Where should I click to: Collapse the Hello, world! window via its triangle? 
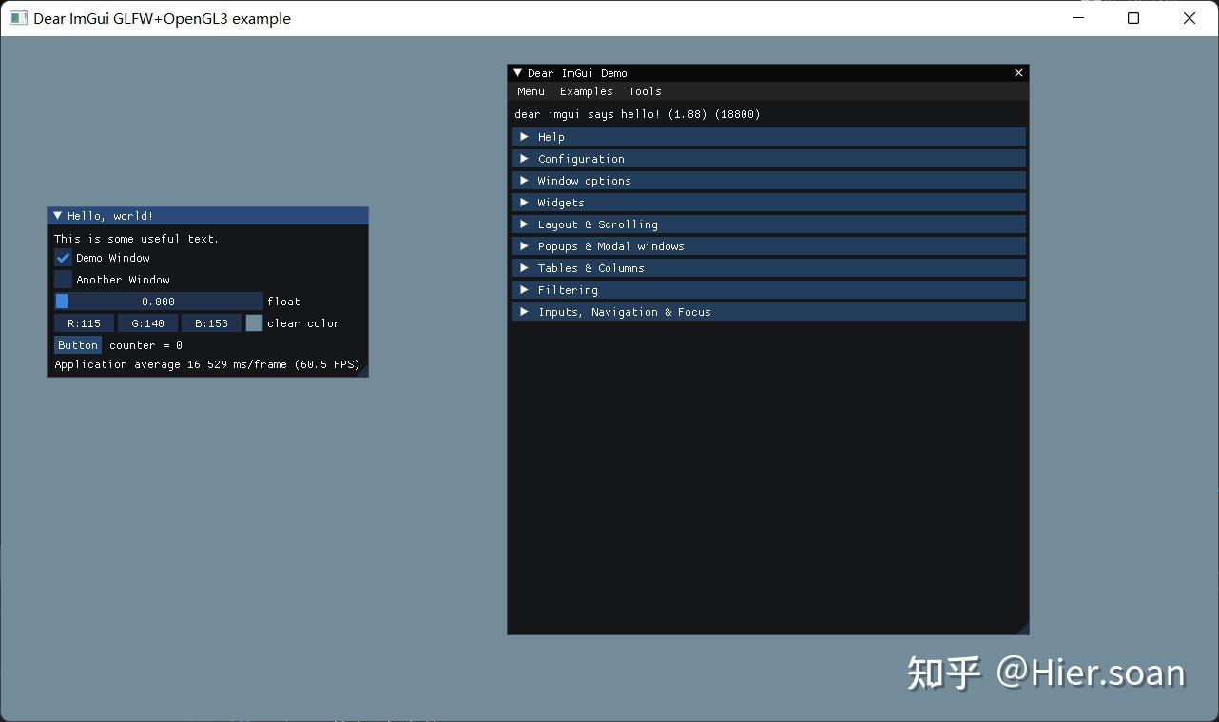pyautogui.click(x=57, y=216)
